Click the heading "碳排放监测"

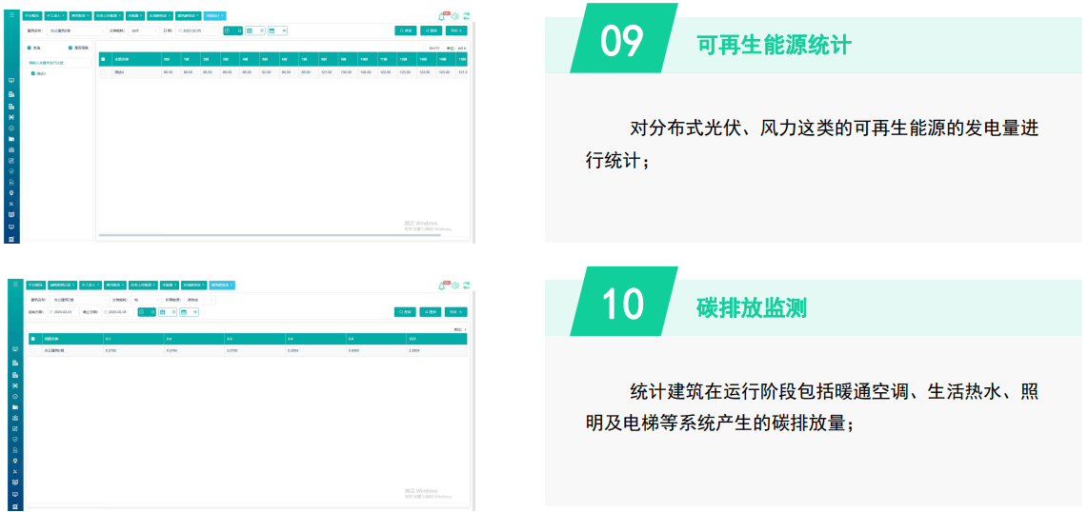(x=752, y=307)
